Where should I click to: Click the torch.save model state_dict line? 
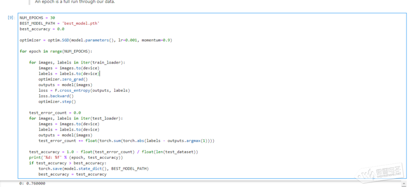(x=94, y=169)
